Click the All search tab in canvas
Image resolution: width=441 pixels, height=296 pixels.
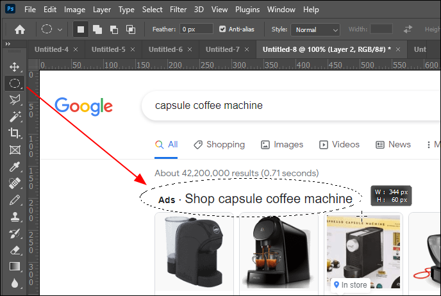coord(166,145)
